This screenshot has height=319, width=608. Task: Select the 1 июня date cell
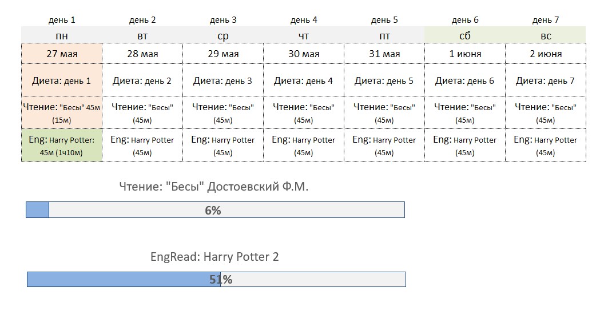tap(465, 54)
